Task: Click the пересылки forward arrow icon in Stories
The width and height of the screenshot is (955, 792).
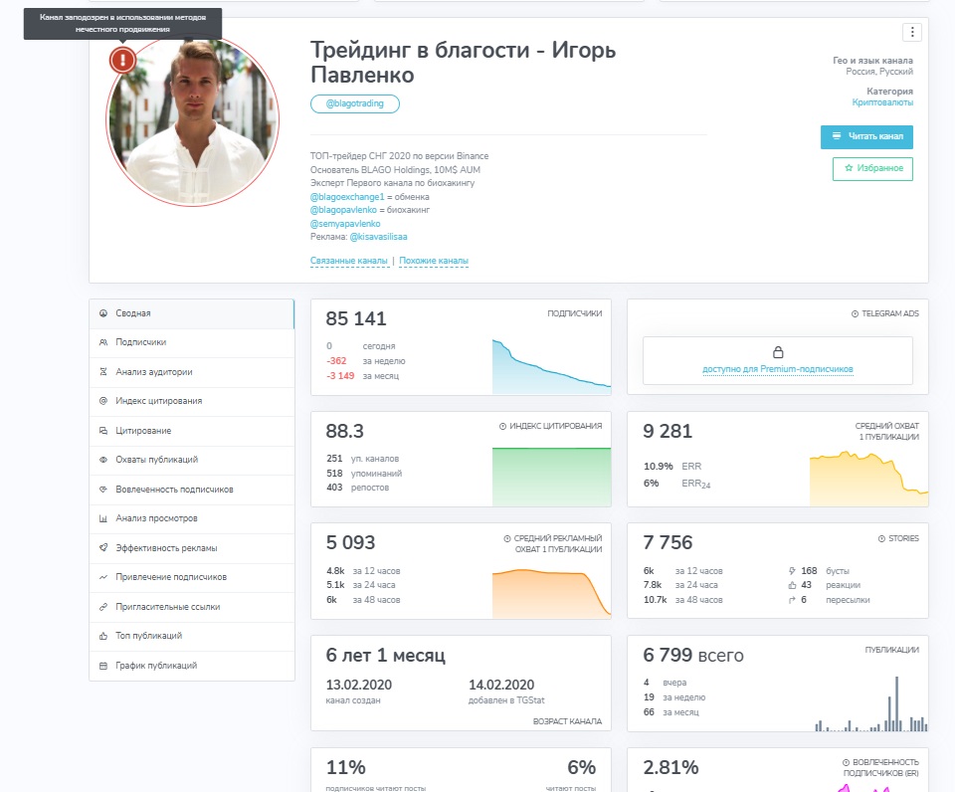Action: tap(792, 600)
